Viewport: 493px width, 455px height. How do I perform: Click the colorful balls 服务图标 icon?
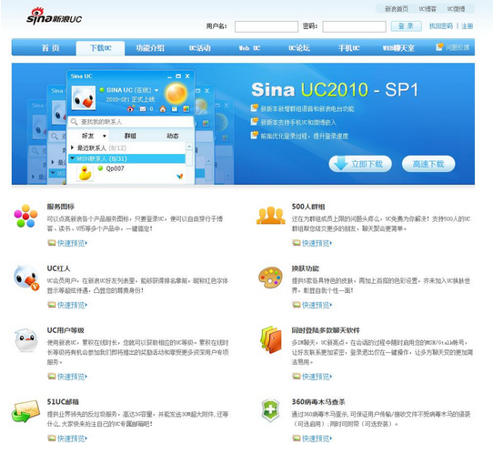click(x=25, y=216)
